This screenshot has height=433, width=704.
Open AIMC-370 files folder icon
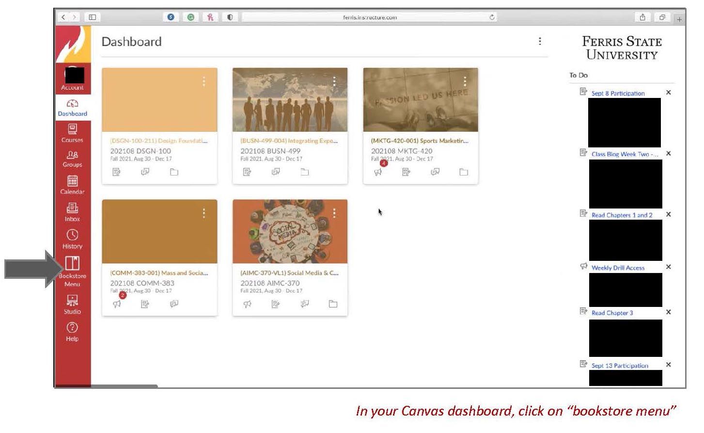pyautogui.click(x=333, y=304)
